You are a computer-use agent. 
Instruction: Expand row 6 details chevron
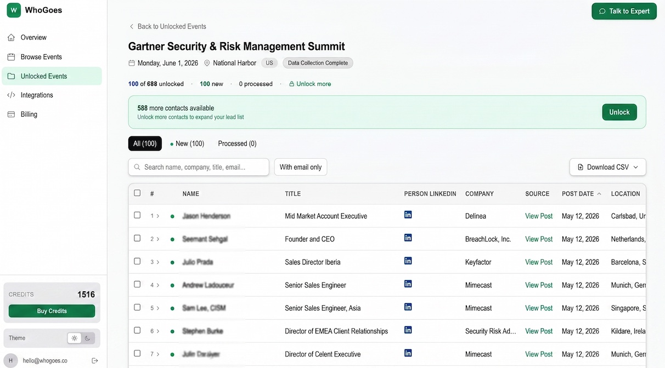pos(158,331)
